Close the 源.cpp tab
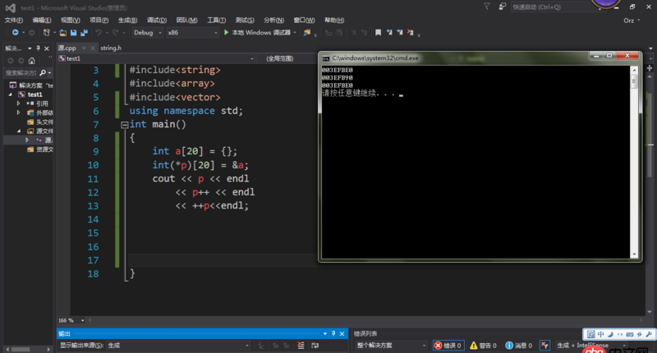This screenshot has height=353, width=657. (x=93, y=48)
